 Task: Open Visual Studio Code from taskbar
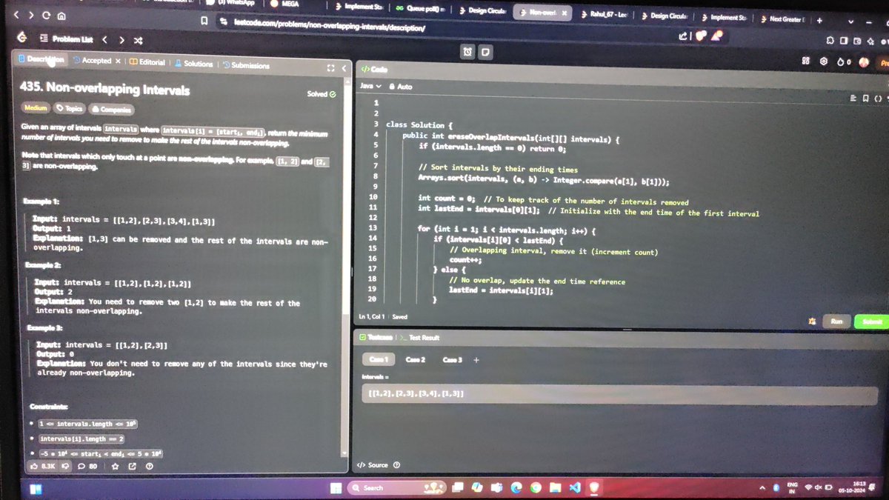coord(576,487)
